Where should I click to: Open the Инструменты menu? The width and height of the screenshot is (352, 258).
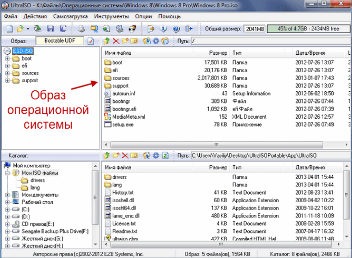111,16
